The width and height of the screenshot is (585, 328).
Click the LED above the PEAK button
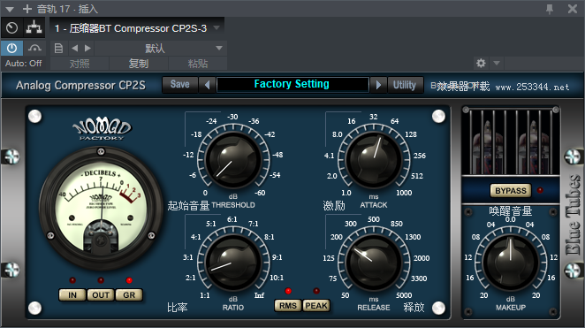point(316,291)
